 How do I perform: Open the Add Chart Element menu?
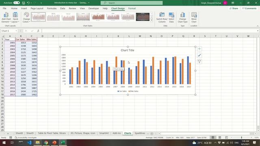[x=6, y=17]
